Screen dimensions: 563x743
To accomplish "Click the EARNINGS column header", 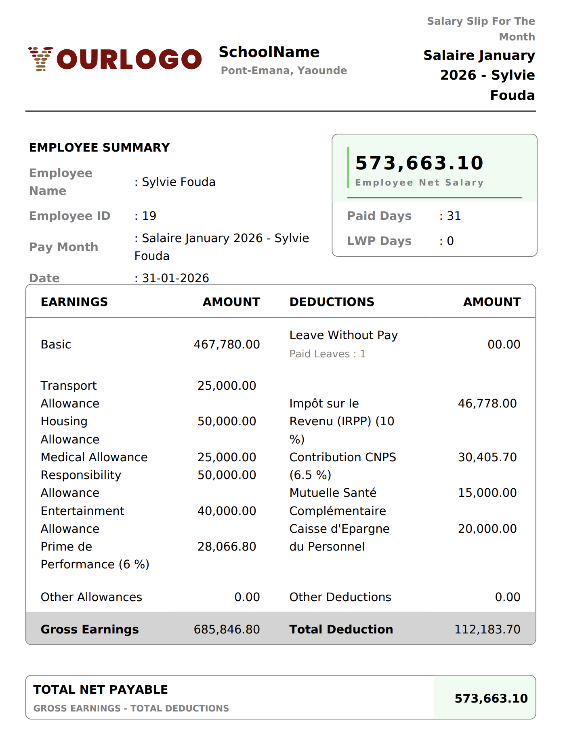I will (x=74, y=302).
